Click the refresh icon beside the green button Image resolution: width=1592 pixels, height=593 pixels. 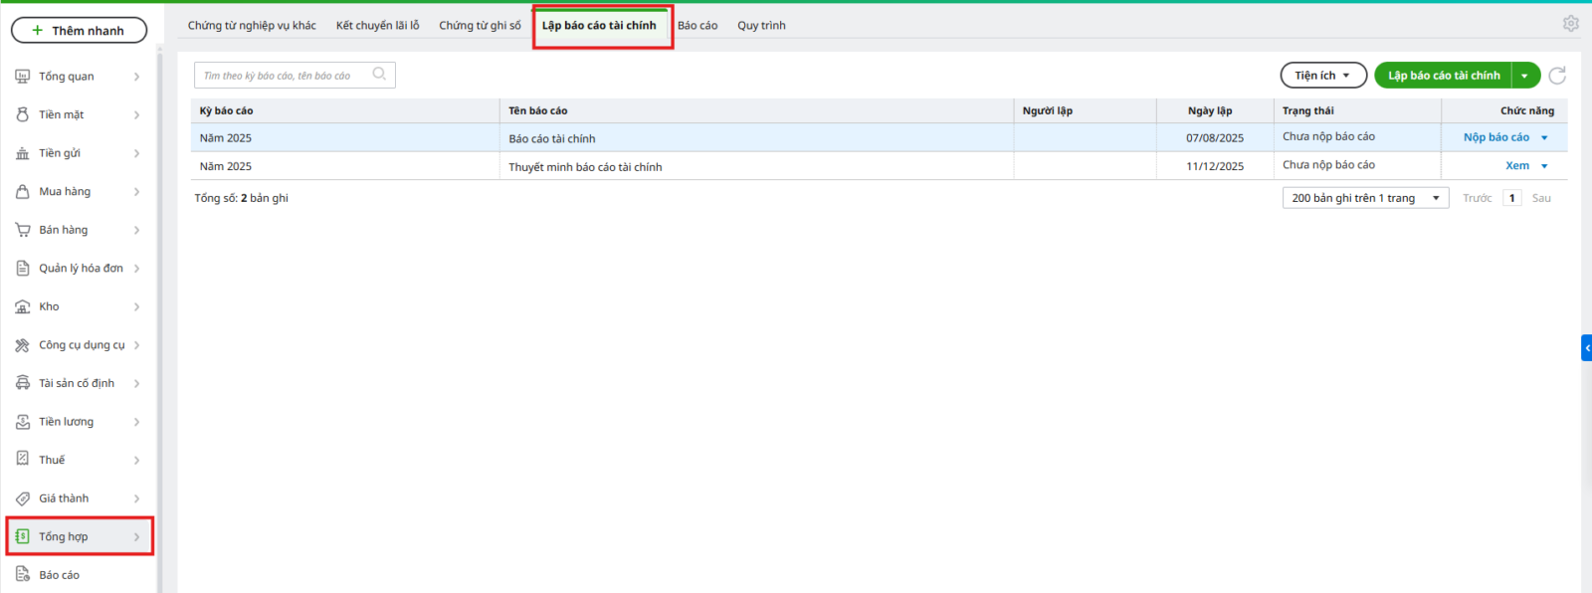tap(1557, 76)
